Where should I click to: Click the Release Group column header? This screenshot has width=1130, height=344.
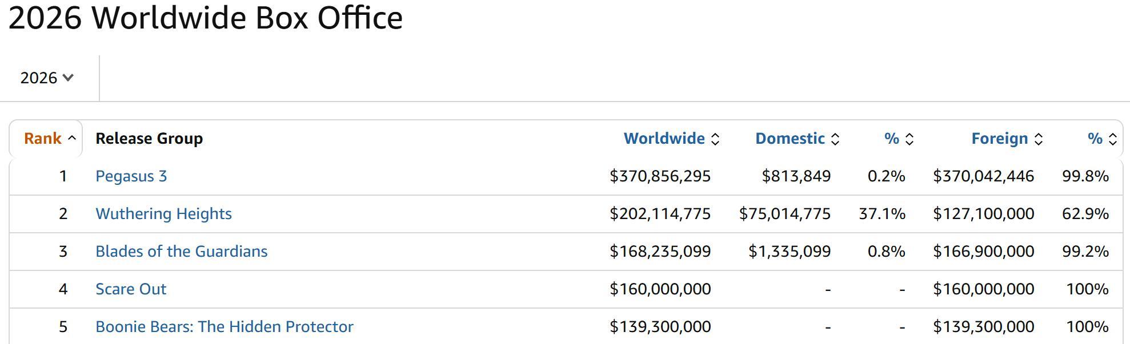tap(149, 139)
